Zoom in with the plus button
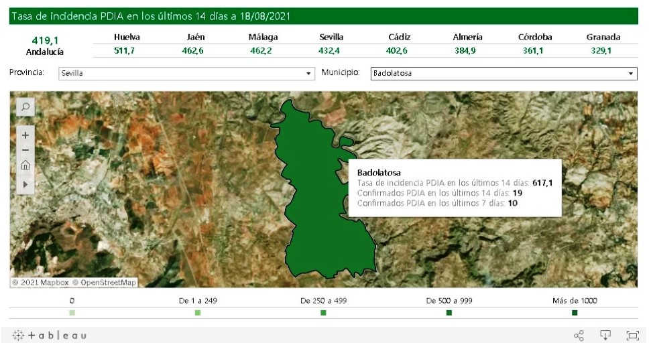This screenshot has height=343, width=649. coord(25,135)
